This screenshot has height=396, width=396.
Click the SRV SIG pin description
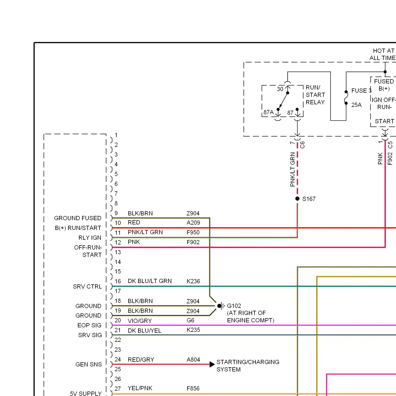click(x=90, y=335)
